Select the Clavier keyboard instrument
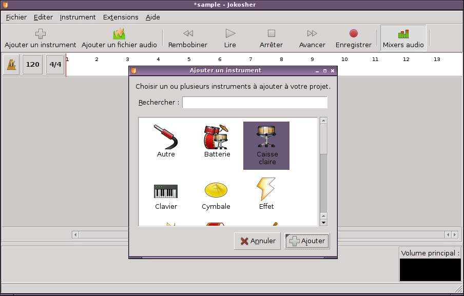The height and width of the screenshot is (296, 464). 166,196
